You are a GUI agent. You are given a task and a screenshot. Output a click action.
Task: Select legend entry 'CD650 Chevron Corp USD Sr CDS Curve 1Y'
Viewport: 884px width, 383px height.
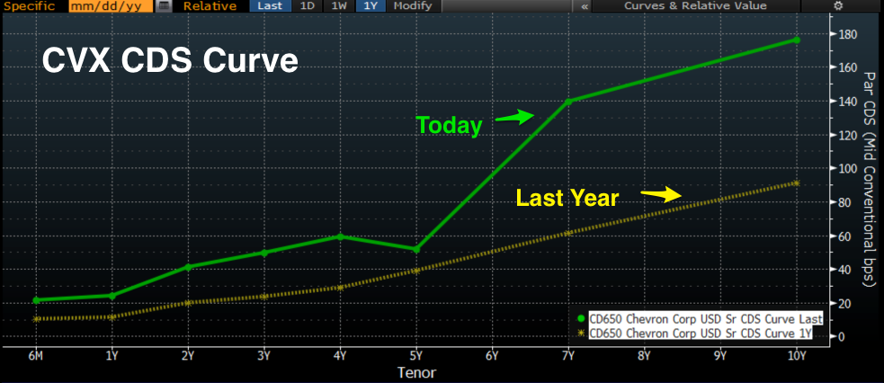point(701,334)
